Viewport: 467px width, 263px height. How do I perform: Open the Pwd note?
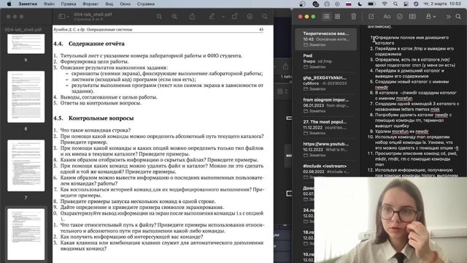[326, 61]
